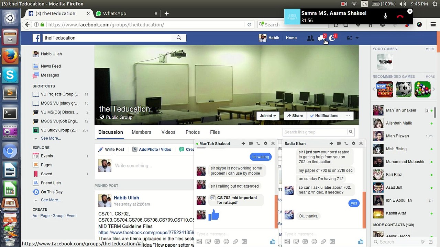Image resolution: width=440 pixels, height=247 pixels.
Task: Open friend requests icon in Facebook header
Action: click(x=310, y=38)
